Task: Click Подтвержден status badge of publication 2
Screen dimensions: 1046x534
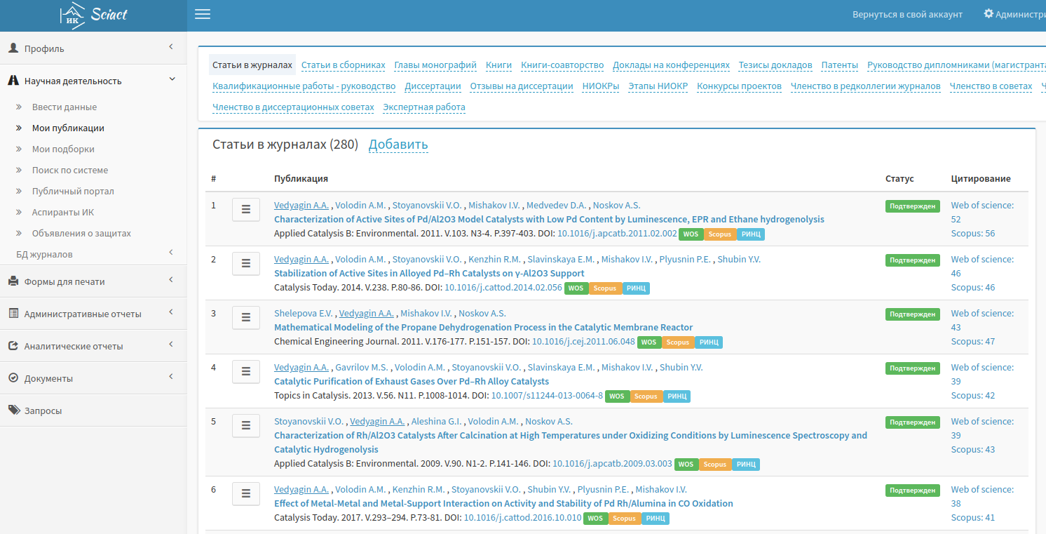Action: point(911,260)
